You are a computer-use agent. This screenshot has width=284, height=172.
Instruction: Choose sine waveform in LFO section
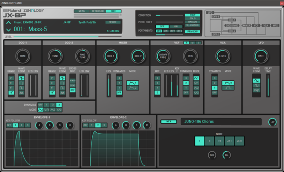(x=256, y=81)
